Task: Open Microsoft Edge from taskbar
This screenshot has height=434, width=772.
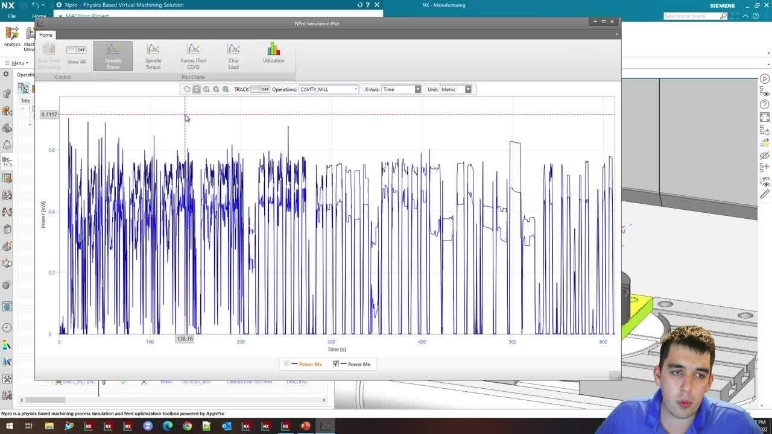Action: (168, 426)
